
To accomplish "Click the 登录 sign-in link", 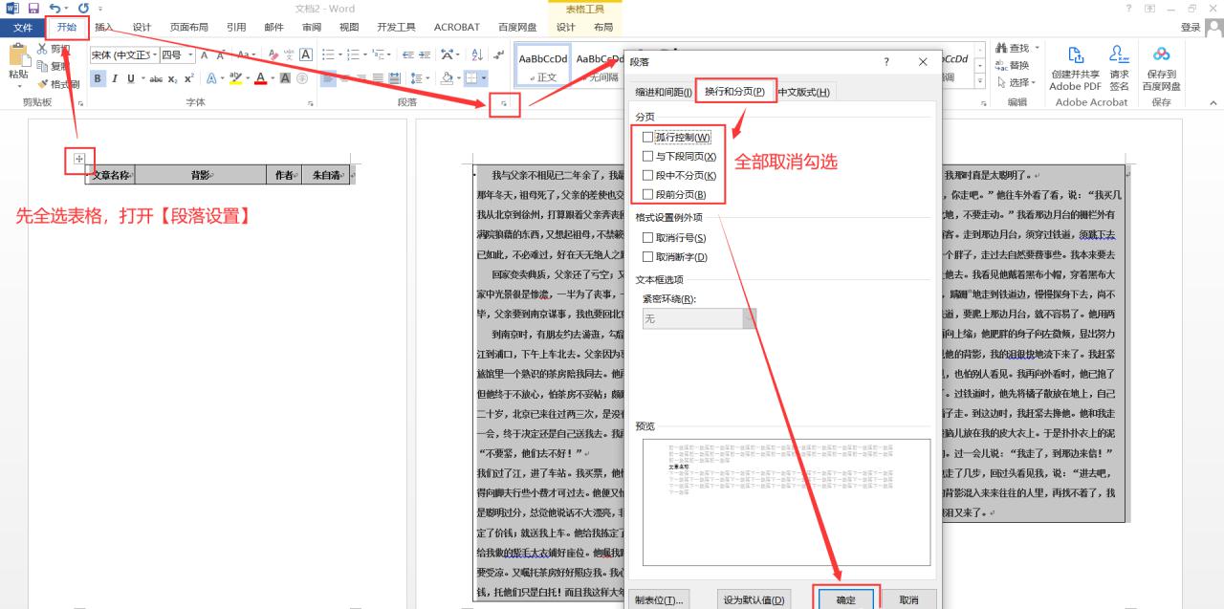I will (1191, 27).
